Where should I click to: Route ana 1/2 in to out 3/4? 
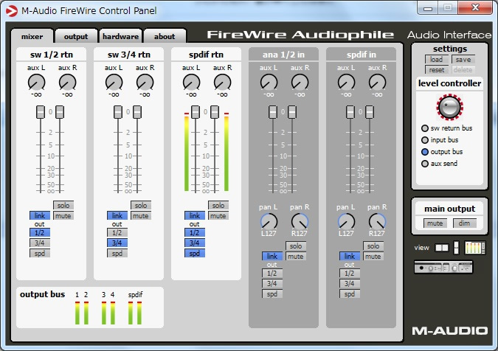(272, 283)
